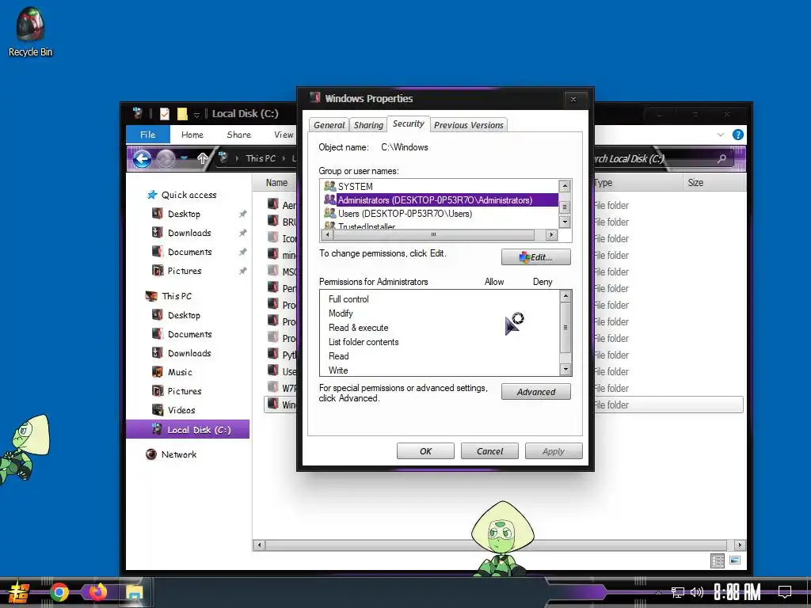Image resolution: width=811 pixels, height=608 pixels.
Task: Open File Explorer from the taskbar
Action: (135, 592)
